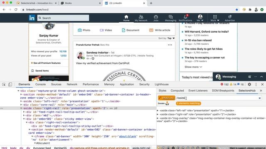Open the Computed sidebar tab
Screen dimensions: 266x149
click(177, 91)
